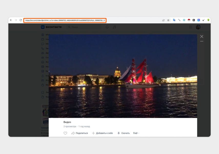219x154 pixels.
Task: Bookmark the page with the star icon
Action: [x=168, y=20]
